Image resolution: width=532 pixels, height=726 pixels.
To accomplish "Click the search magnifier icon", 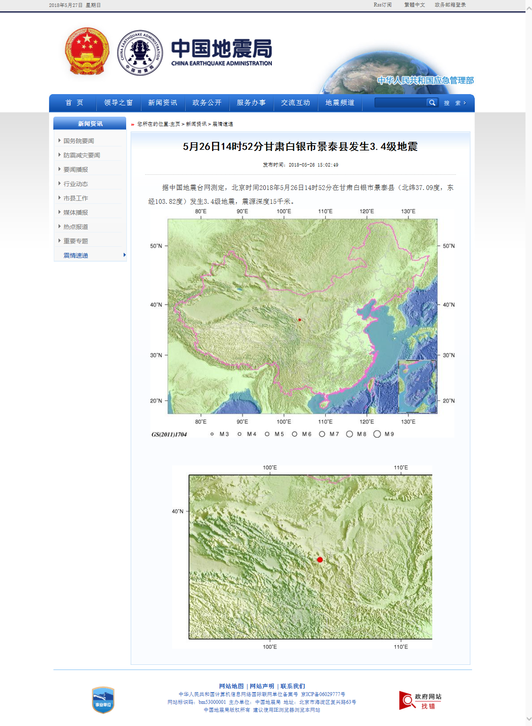I will click(x=432, y=103).
